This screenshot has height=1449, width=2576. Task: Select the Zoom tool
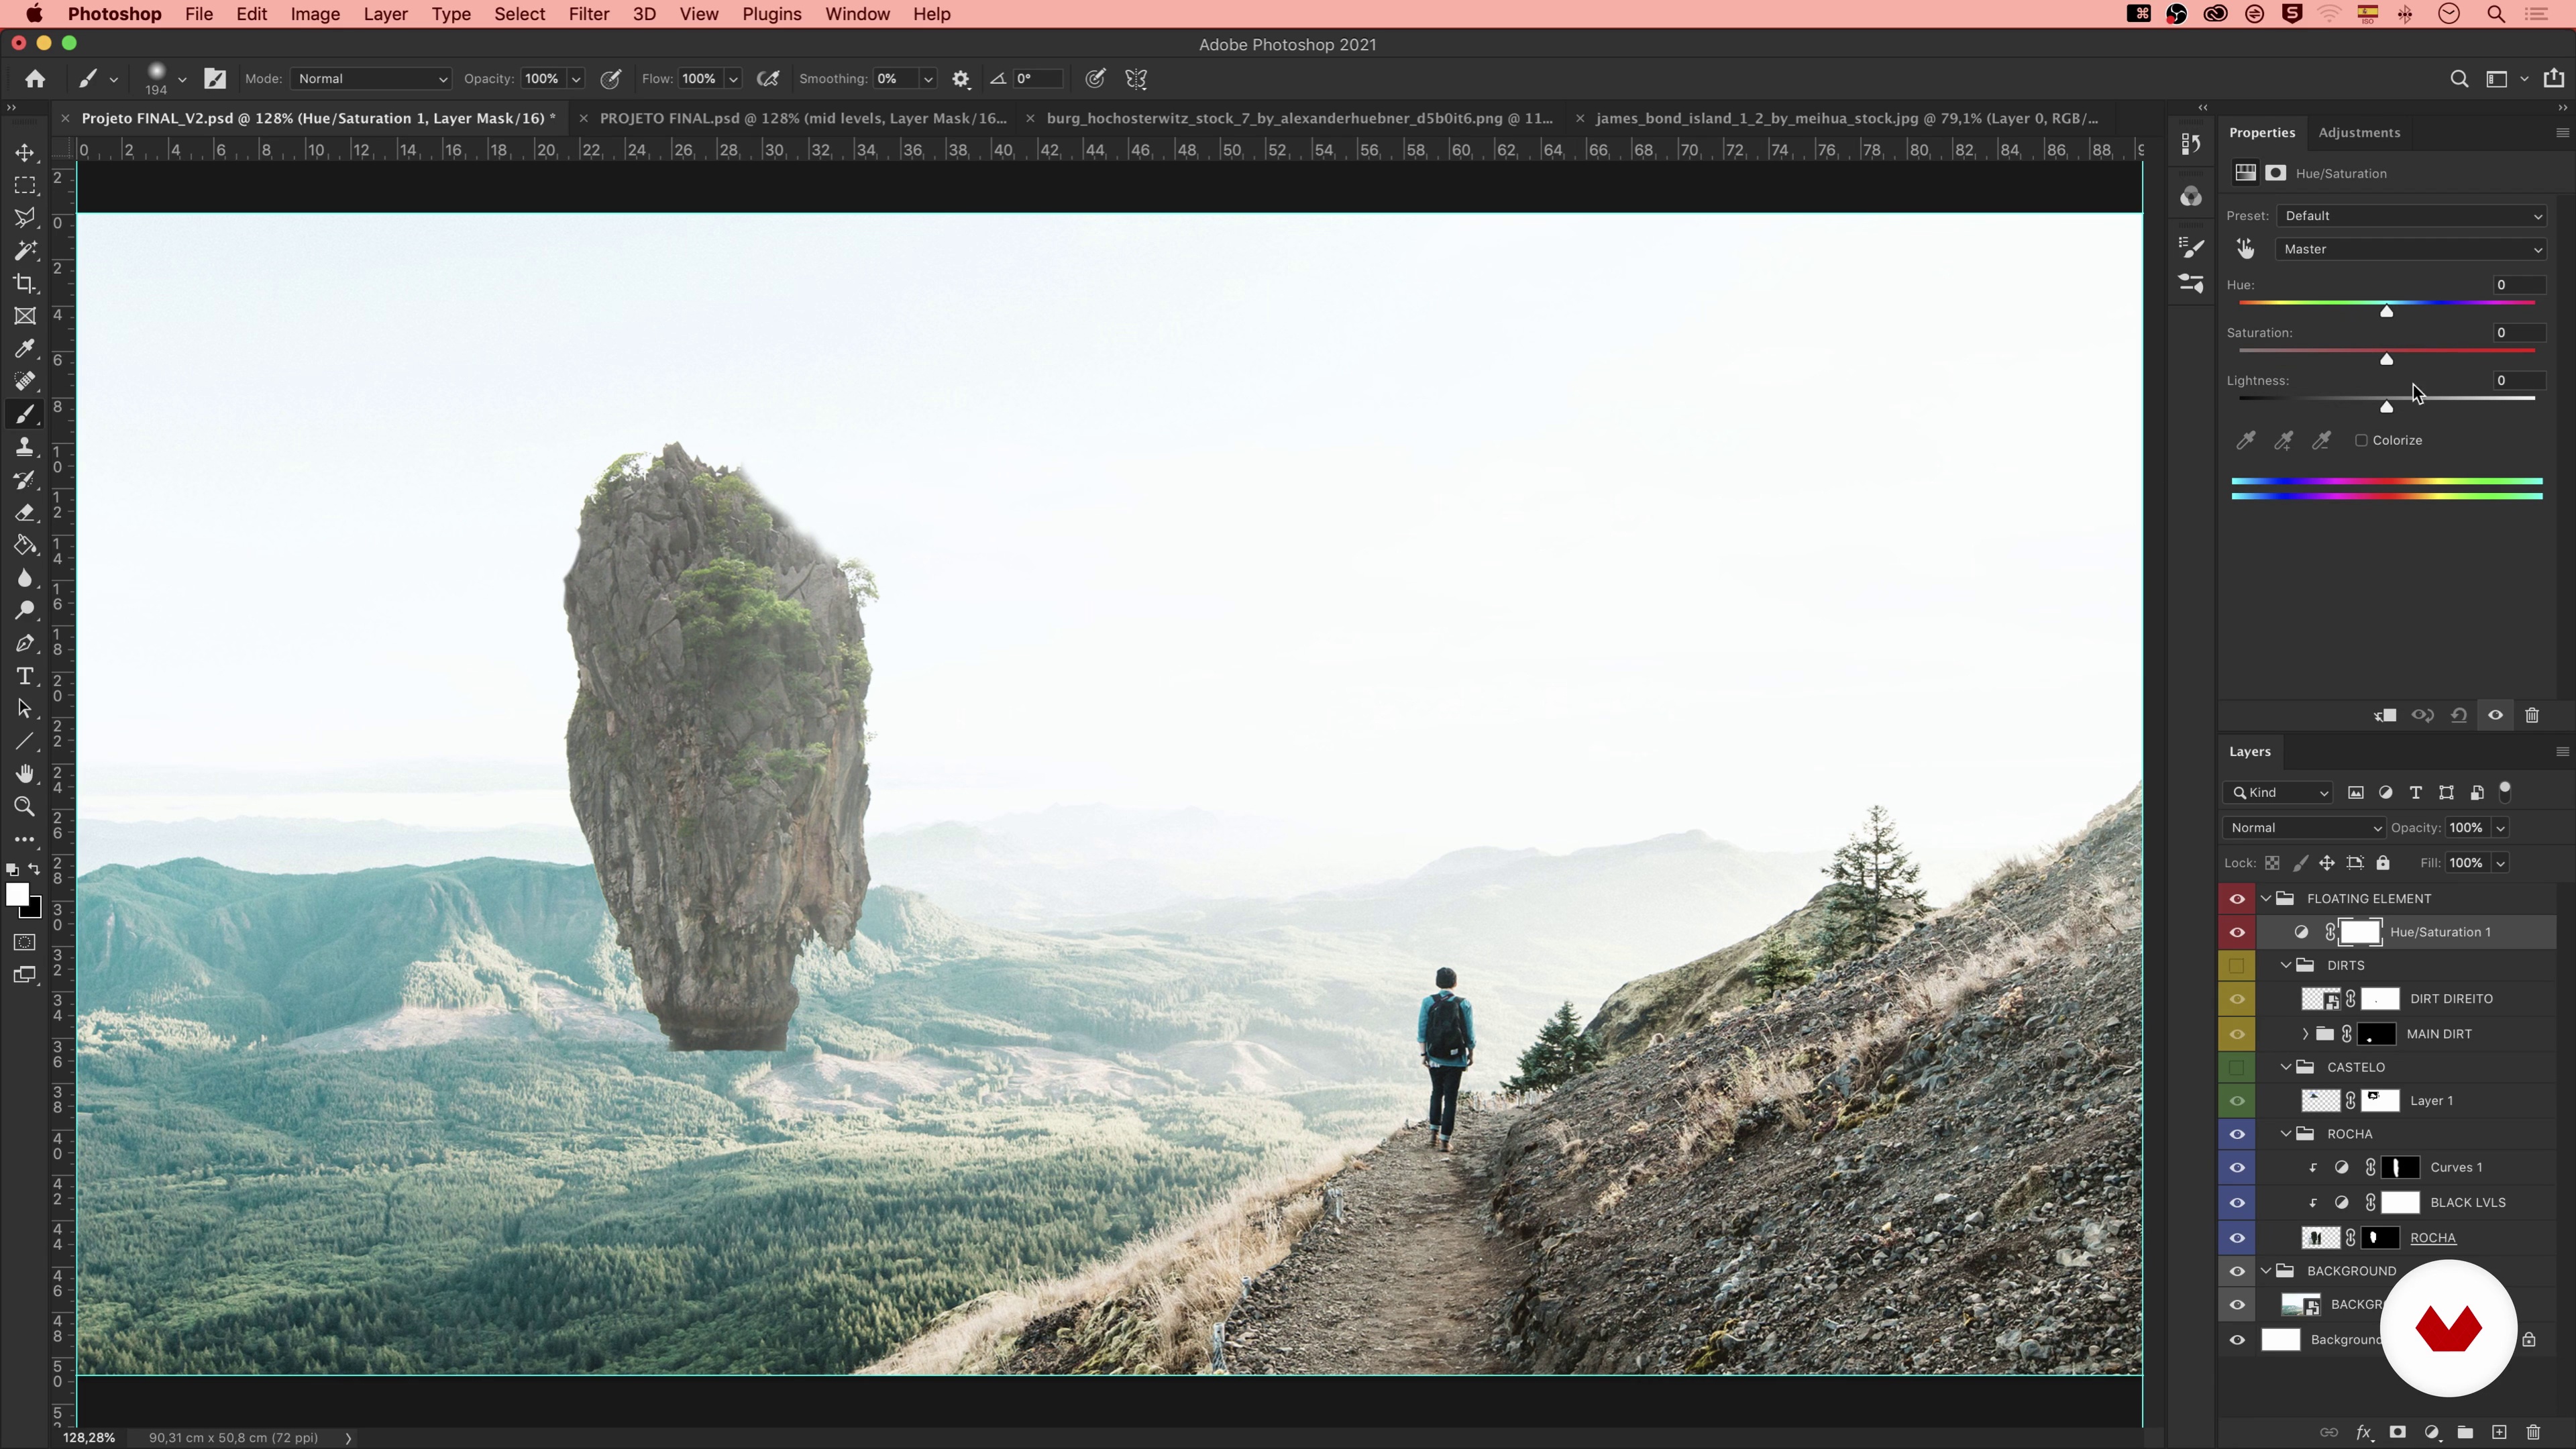(x=25, y=807)
